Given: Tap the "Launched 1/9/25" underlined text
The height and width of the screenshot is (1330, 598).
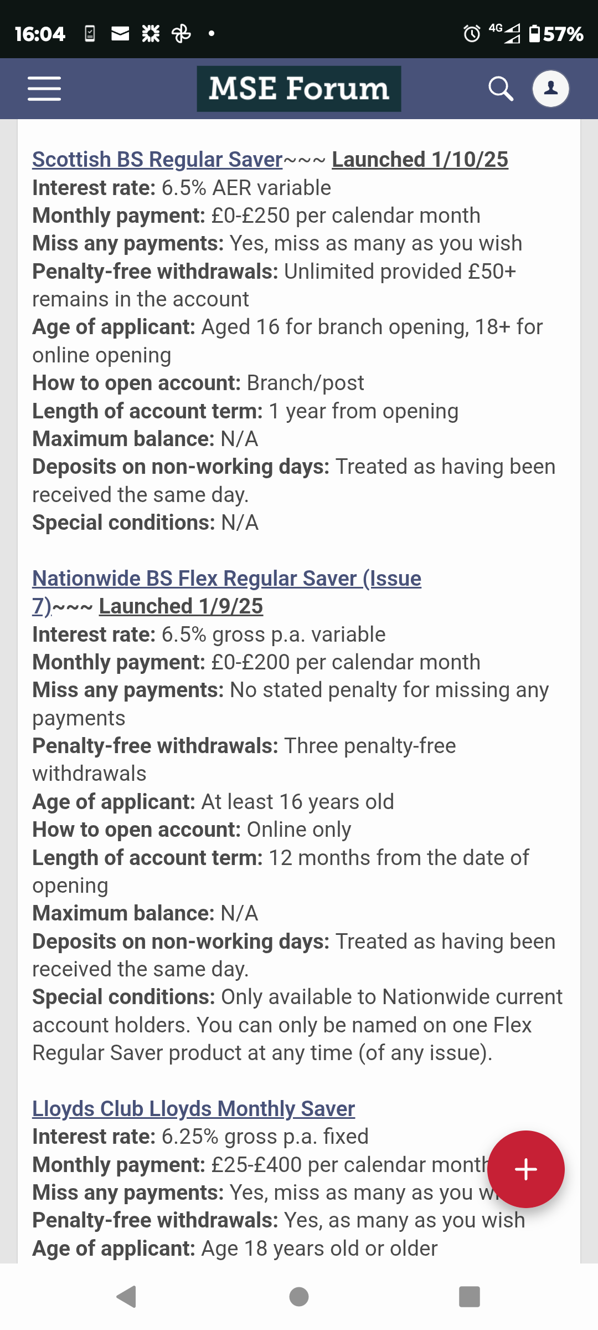Looking at the screenshot, I should click(181, 606).
